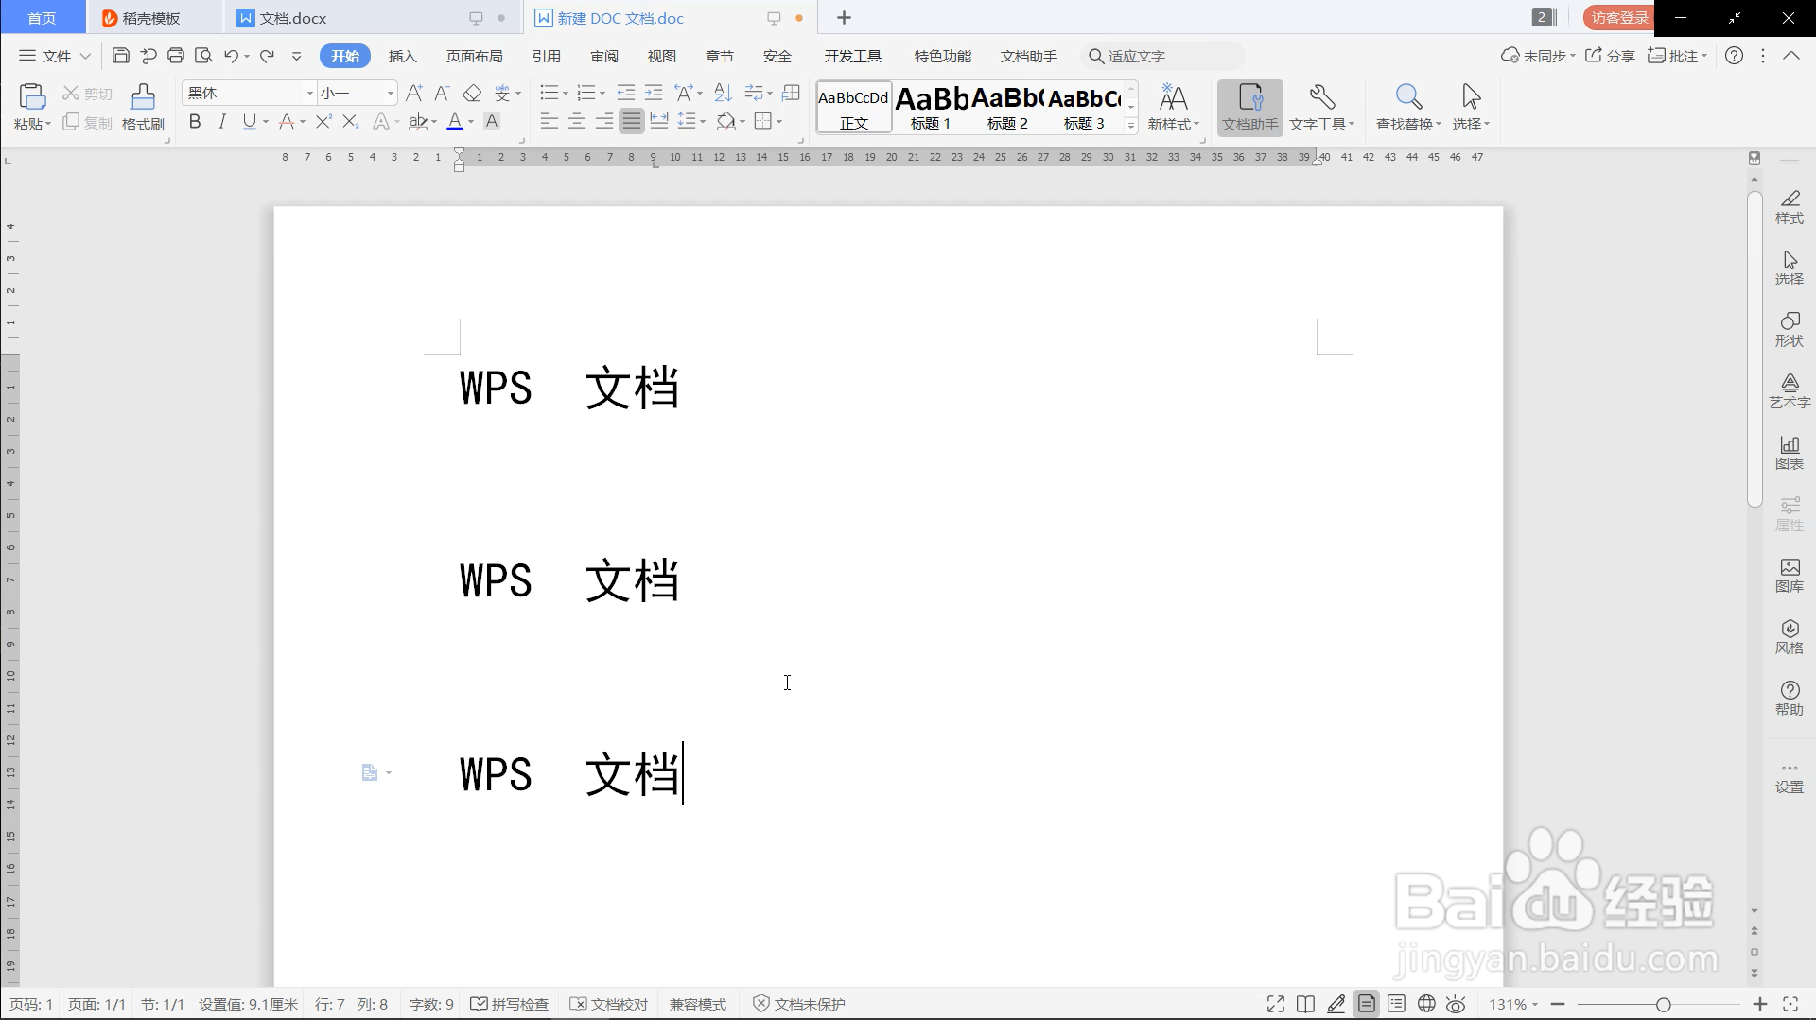Open the font size dropdown
The height and width of the screenshot is (1020, 1816).
392,93
